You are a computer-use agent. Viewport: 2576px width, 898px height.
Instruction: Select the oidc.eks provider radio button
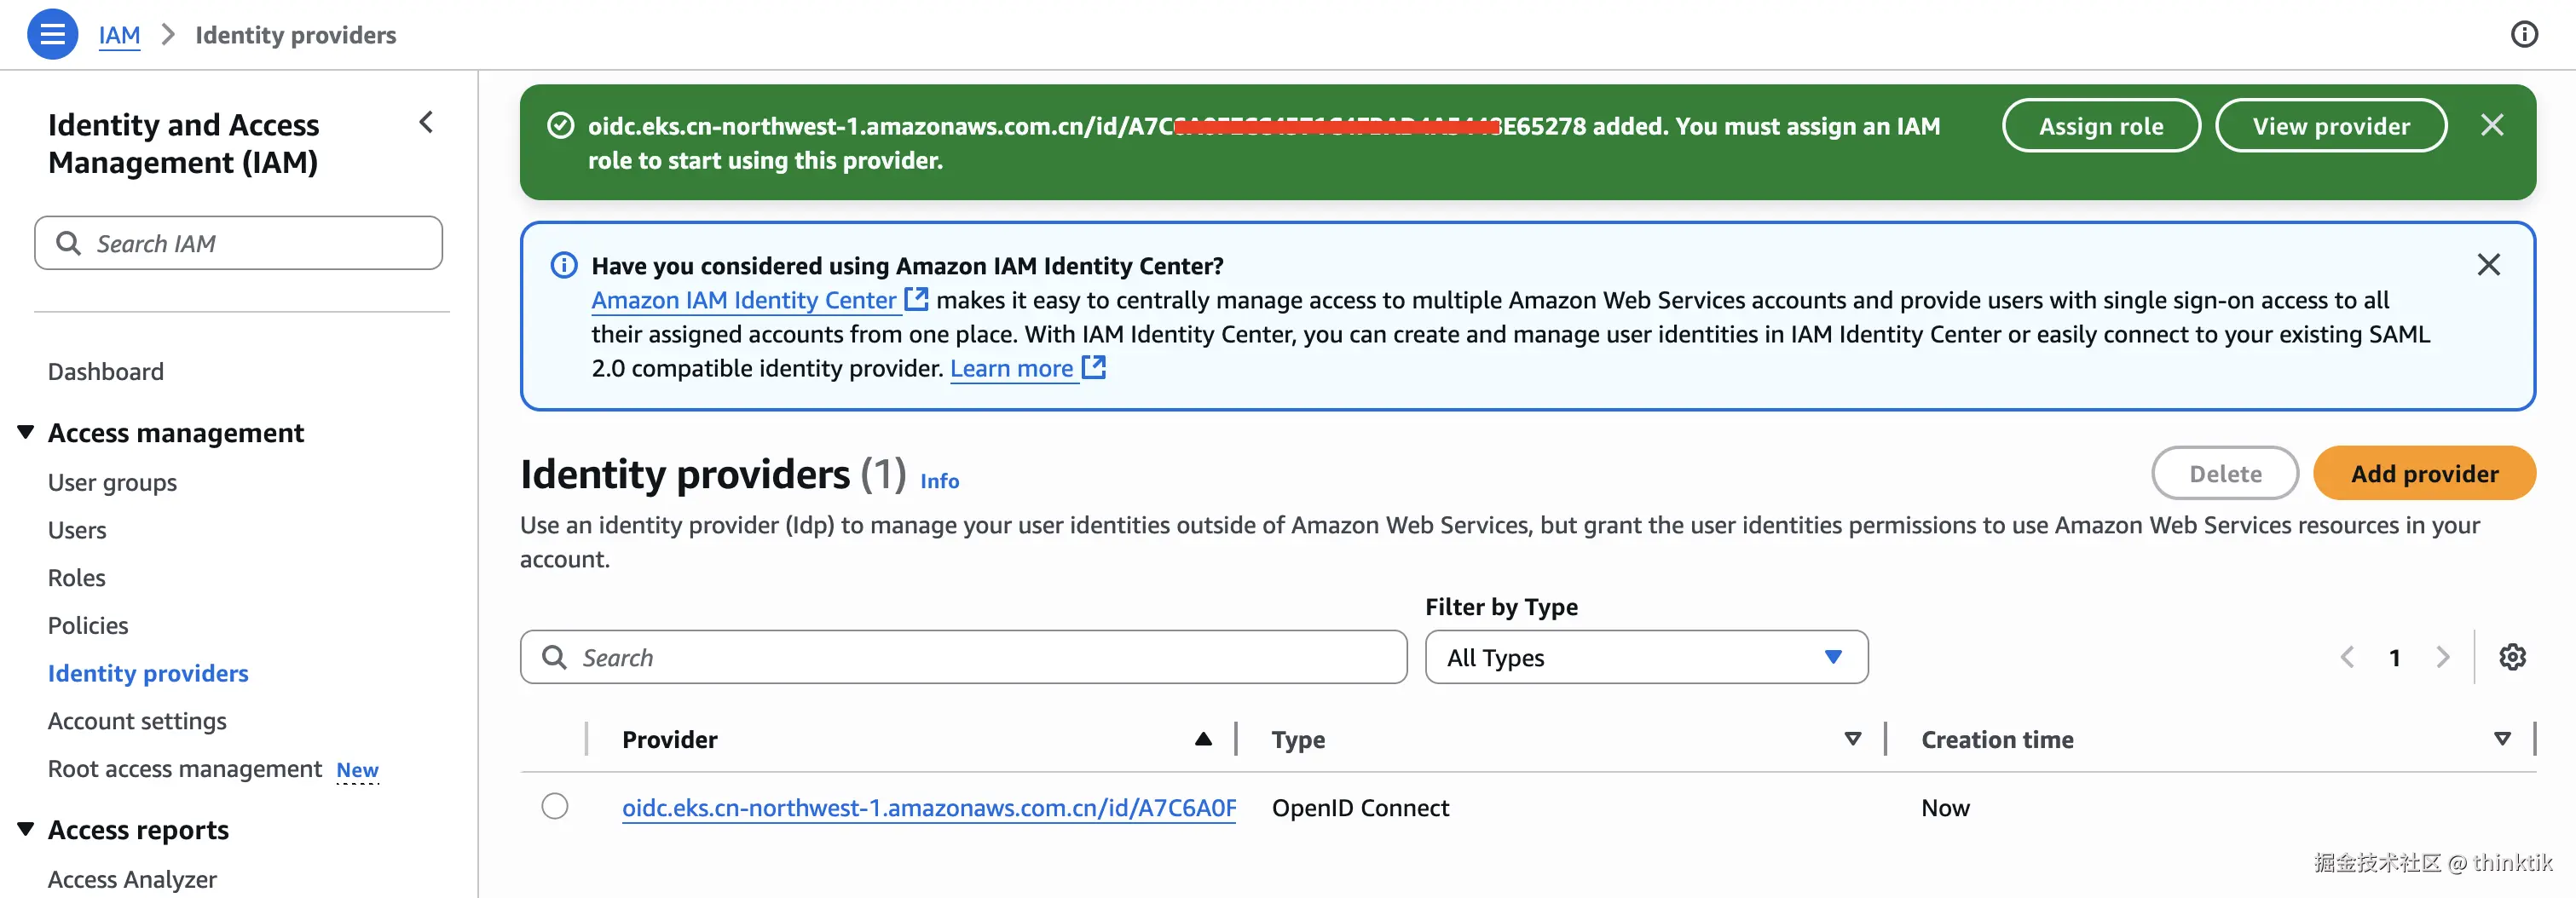coord(555,806)
